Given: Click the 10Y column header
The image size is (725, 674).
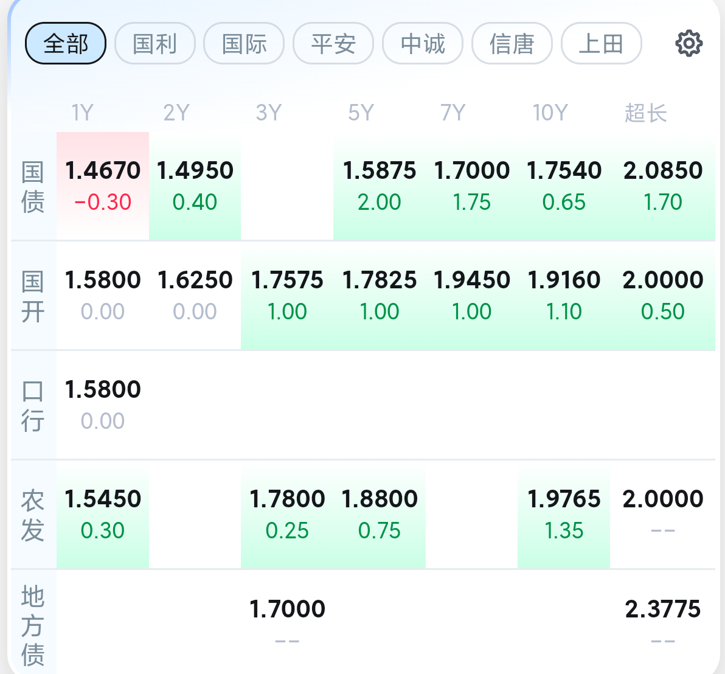Looking at the screenshot, I should 550,113.
